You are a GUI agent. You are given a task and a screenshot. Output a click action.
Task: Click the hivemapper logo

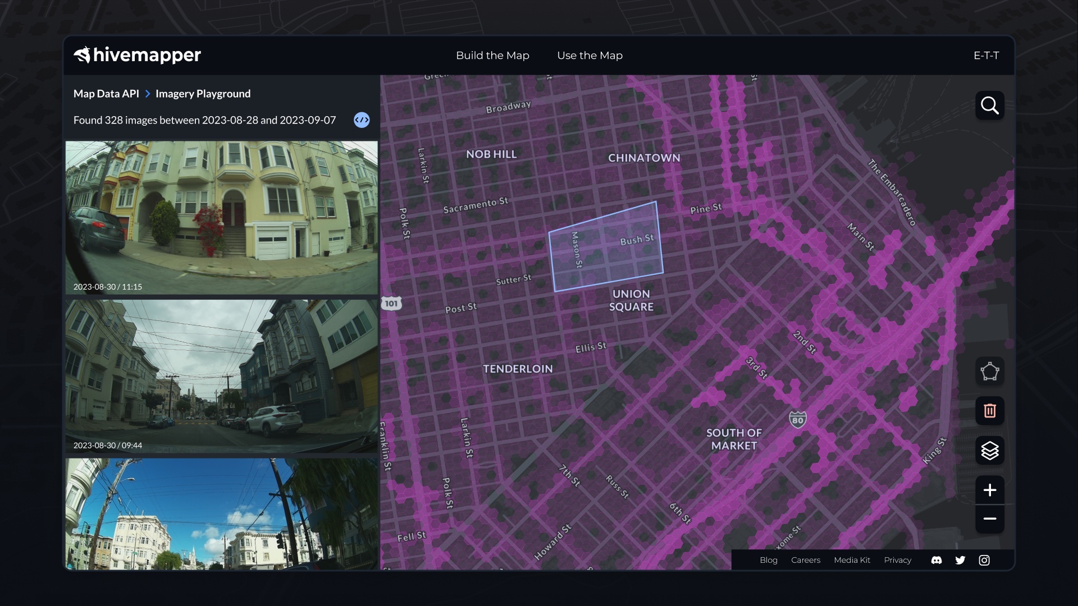(x=137, y=55)
